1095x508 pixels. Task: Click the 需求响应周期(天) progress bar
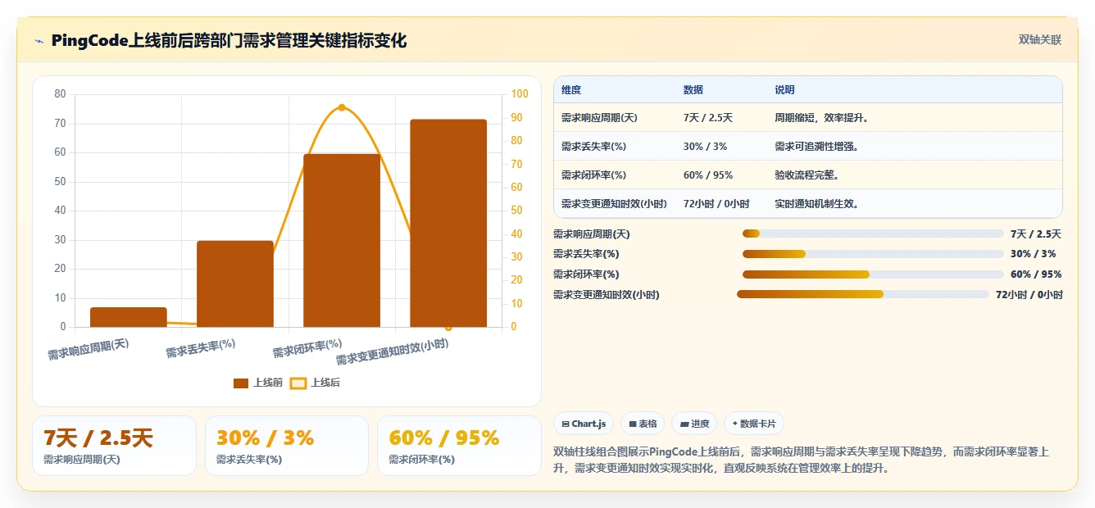pyautogui.click(x=873, y=234)
